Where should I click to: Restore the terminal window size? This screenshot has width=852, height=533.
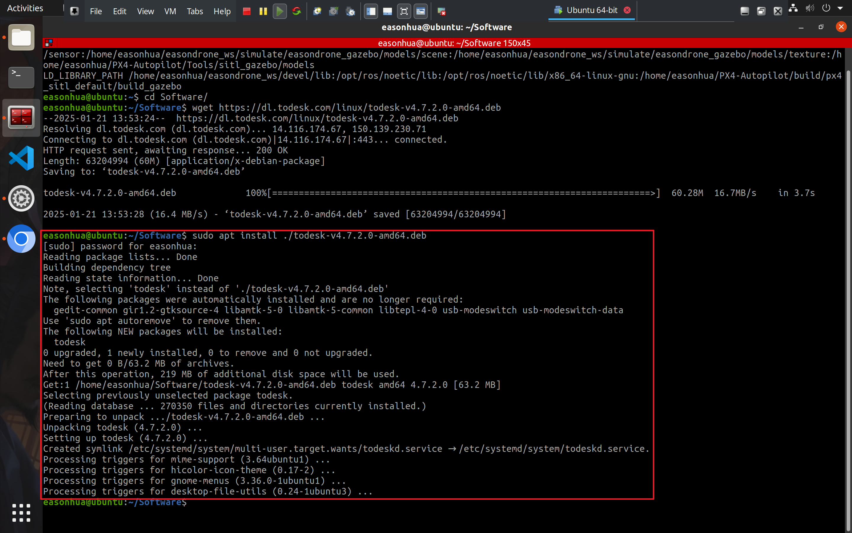point(821,27)
